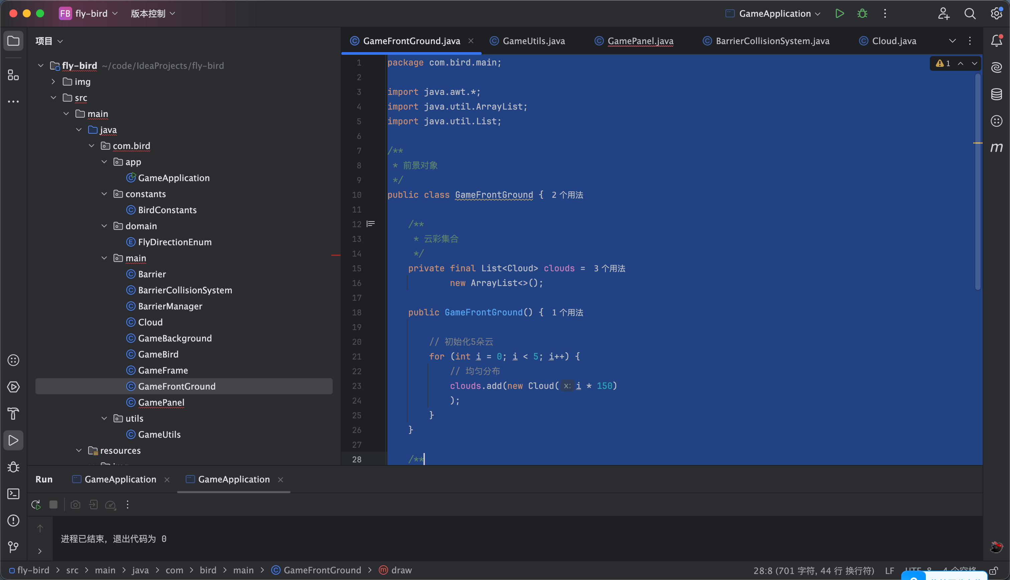Open the Debug tool window icon on left sidebar
Viewport: 1010px width, 580px height.
coord(13,467)
